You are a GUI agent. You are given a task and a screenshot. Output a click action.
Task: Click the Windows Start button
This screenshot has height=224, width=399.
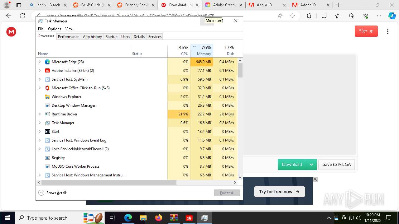point(7,218)
